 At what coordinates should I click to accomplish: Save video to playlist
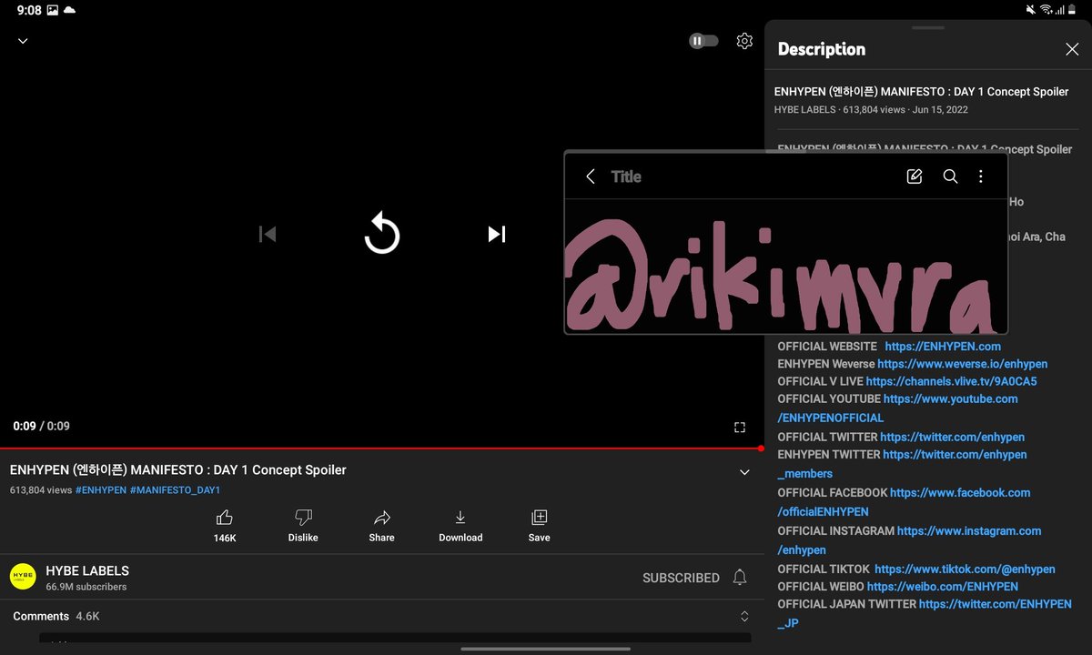pyautogui.click(x=539, y=526)
